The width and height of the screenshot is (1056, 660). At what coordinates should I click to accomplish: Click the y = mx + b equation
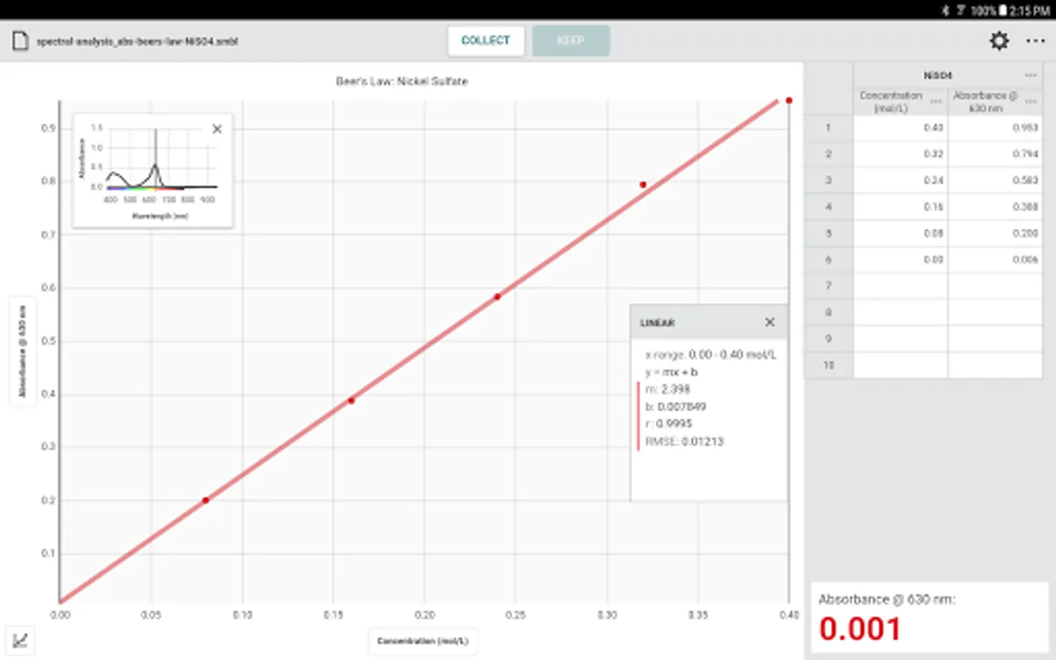(x=671, y=373)
